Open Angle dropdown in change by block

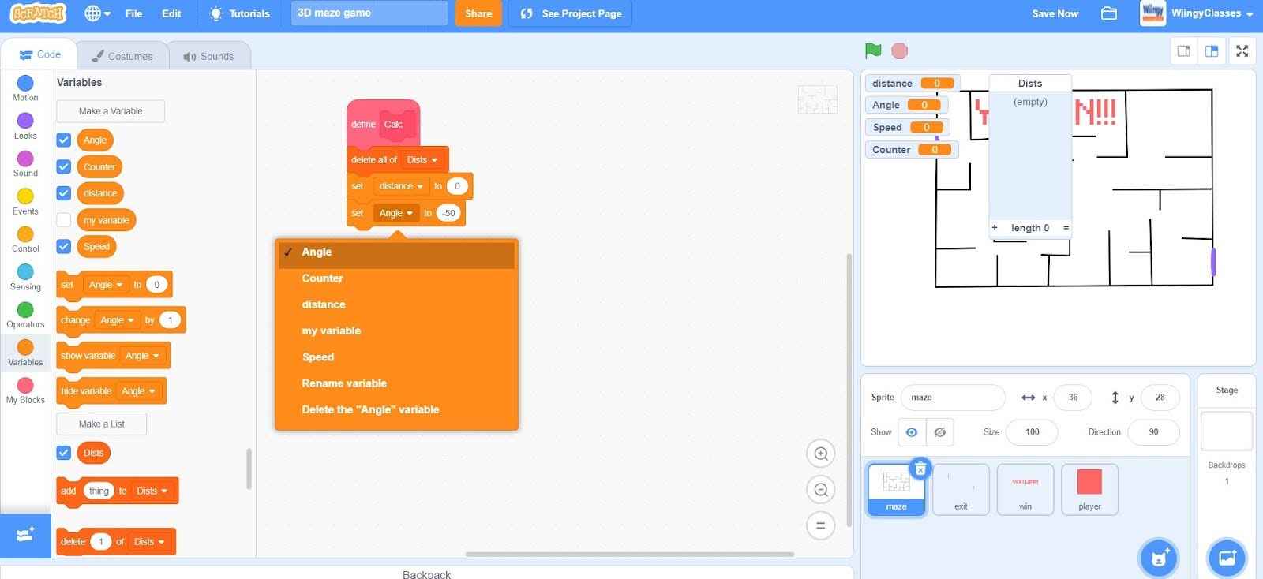117,320
